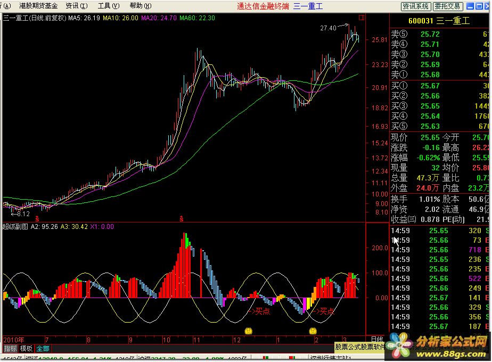Screen dimensions: 492x362
Task: Click the tick row with volume 718
Action: [440, 250]
